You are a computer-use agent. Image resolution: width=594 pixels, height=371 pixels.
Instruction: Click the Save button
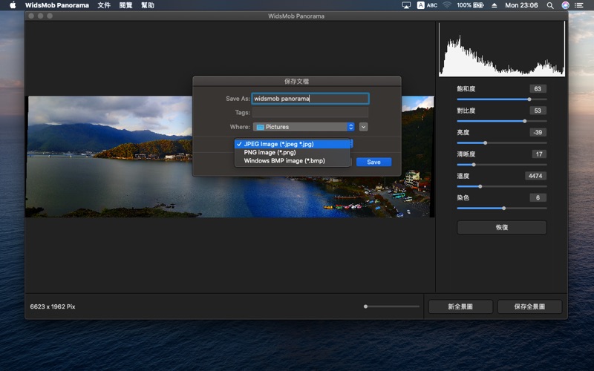click(x=373, y=162)
